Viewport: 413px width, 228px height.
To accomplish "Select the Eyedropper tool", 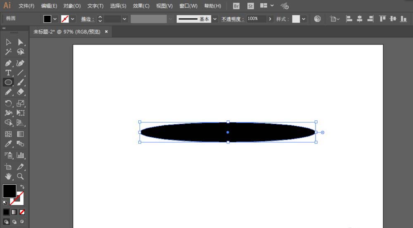I will 8,144.
